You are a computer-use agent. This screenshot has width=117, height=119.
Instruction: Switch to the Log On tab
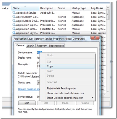click(31, 46)
